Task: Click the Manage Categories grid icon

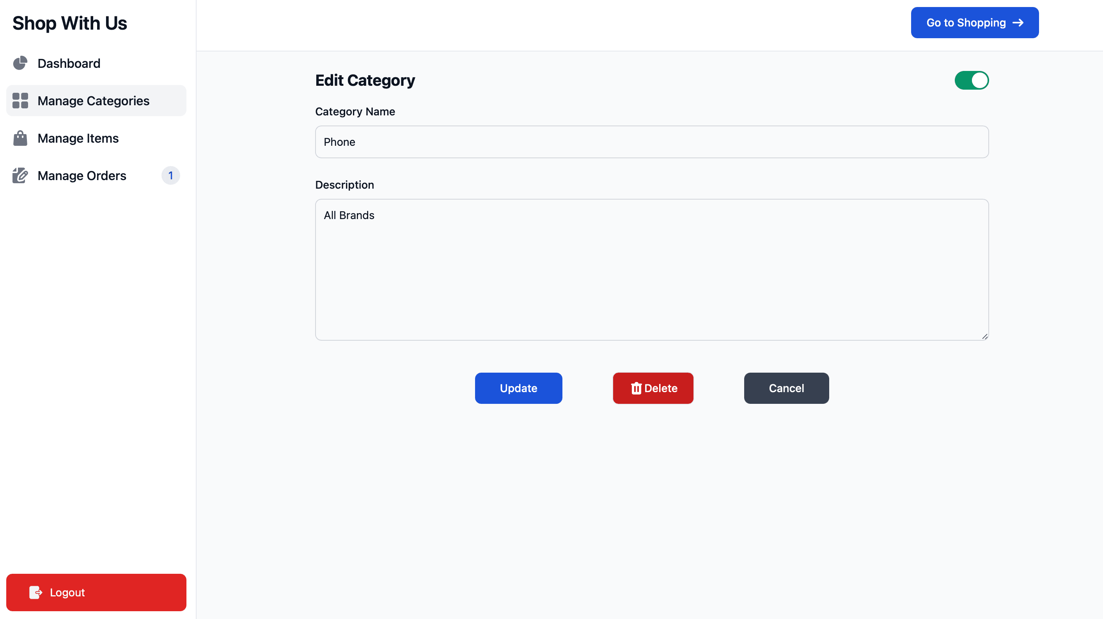Action: click(x=20, y=101)
